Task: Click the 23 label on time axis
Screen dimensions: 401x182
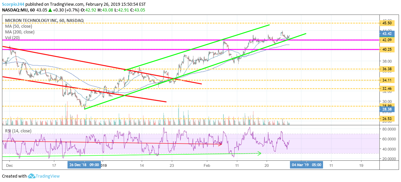Action: (x=172, y=165)
